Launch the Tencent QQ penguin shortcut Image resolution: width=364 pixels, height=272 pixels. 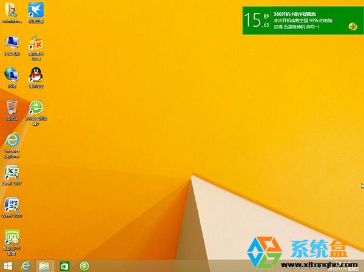tap(36, 75)
